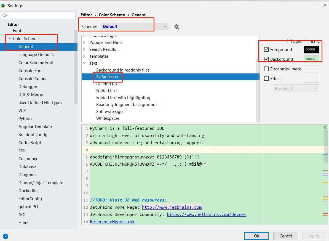This screenshot has width=329, height=241.
Task: Open CoffeeScript color settings
Action: point(30,143)
